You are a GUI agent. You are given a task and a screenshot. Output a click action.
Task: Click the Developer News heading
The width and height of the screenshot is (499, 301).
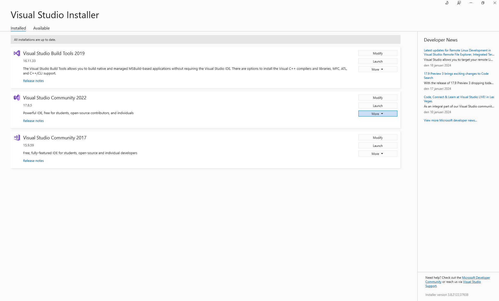(441, 40)
